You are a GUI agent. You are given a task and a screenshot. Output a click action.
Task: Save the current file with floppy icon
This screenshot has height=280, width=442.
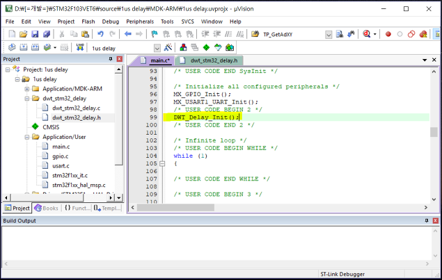pyautogui.click(x=35, y=34)
